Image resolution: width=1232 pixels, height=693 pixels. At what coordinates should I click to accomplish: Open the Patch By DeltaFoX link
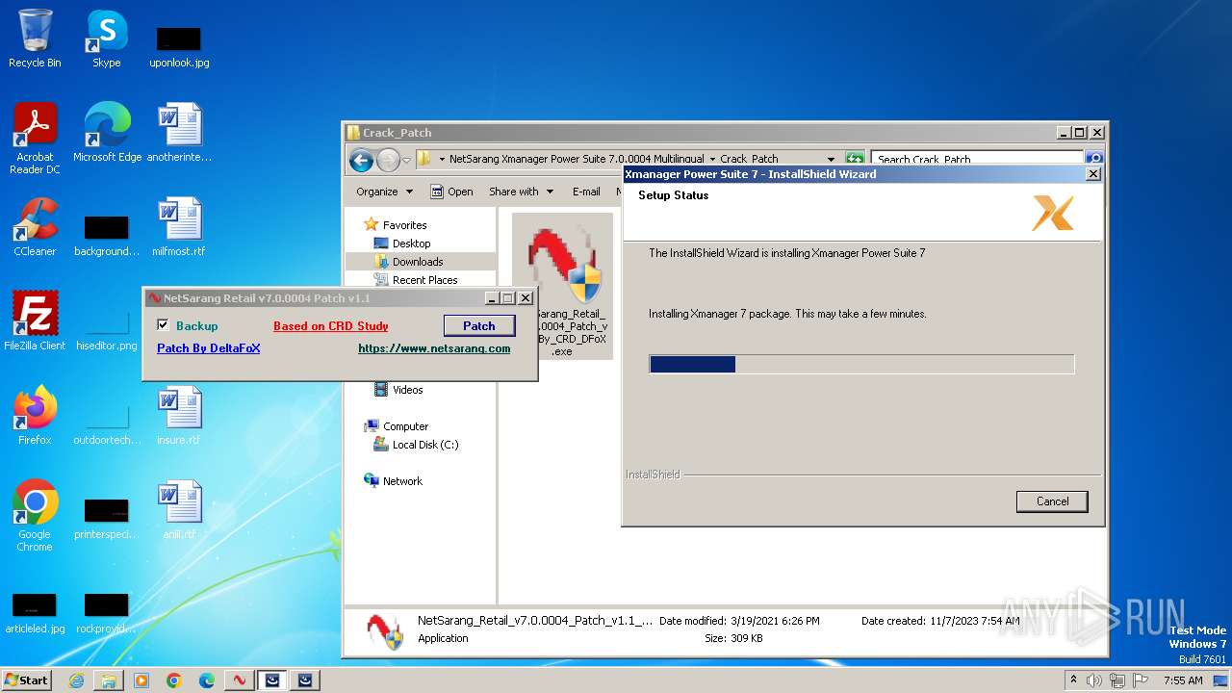coord(209,348)
